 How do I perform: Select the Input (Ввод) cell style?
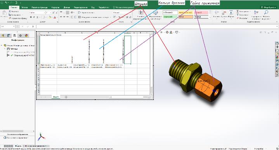(186, 17)
